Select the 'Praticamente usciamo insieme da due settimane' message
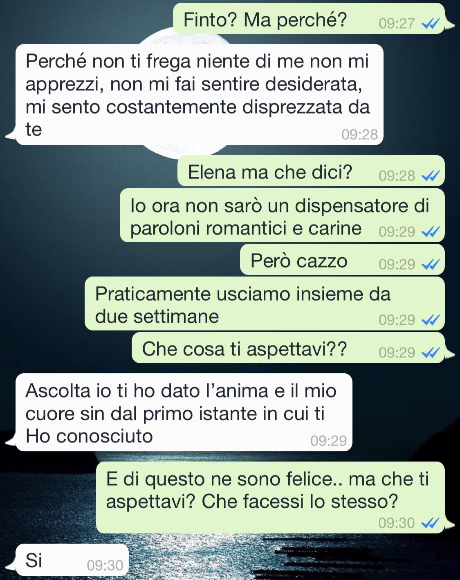The image size is (460, 580). pyautogui.click(x=265, y=303)
